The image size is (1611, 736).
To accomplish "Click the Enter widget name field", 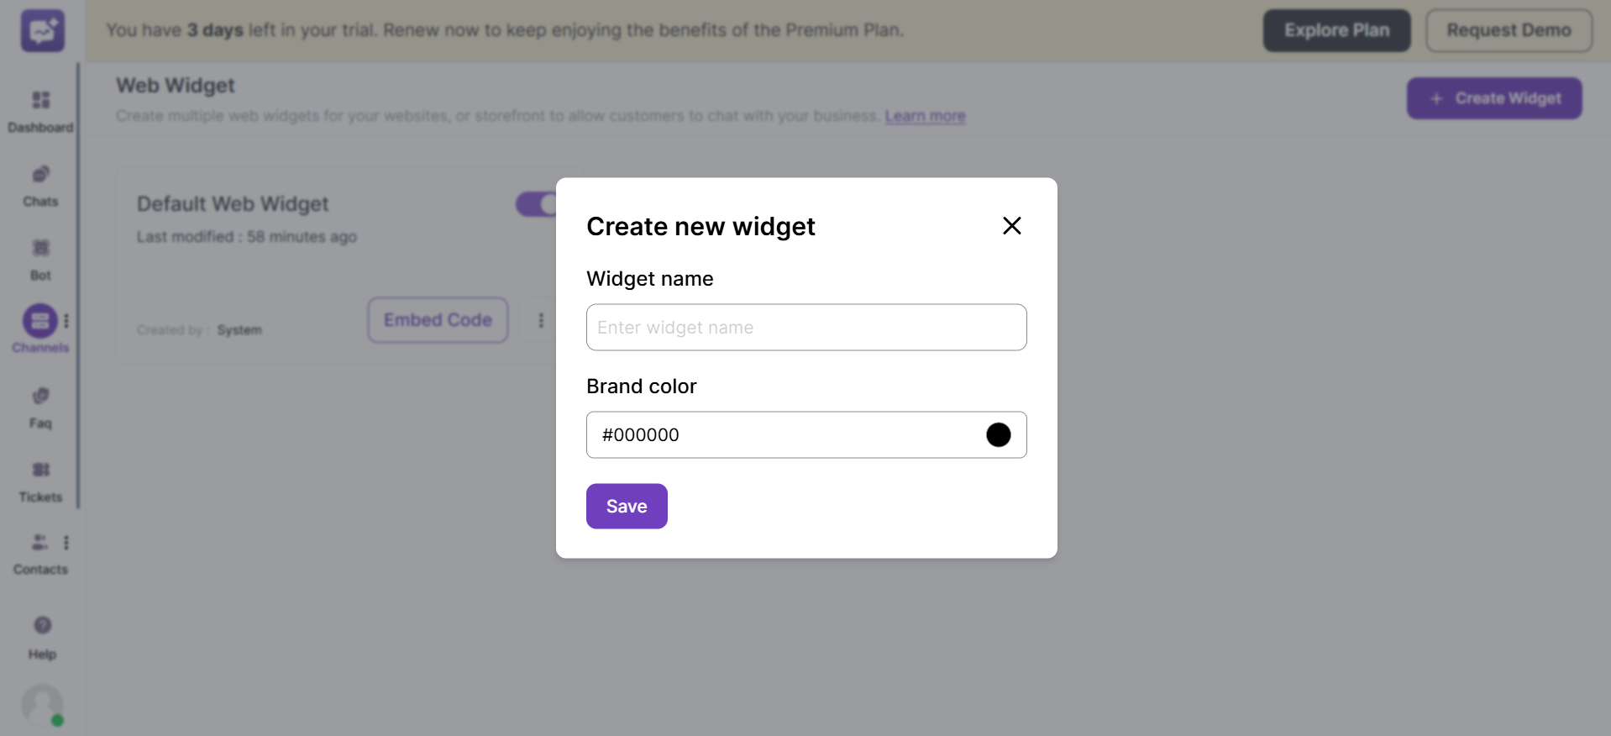I will coord(805,327).
